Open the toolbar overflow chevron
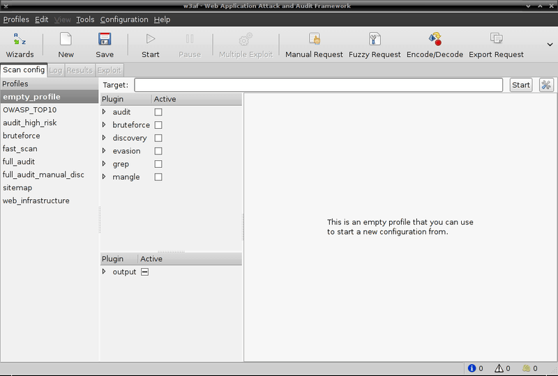 click(550, 45)
